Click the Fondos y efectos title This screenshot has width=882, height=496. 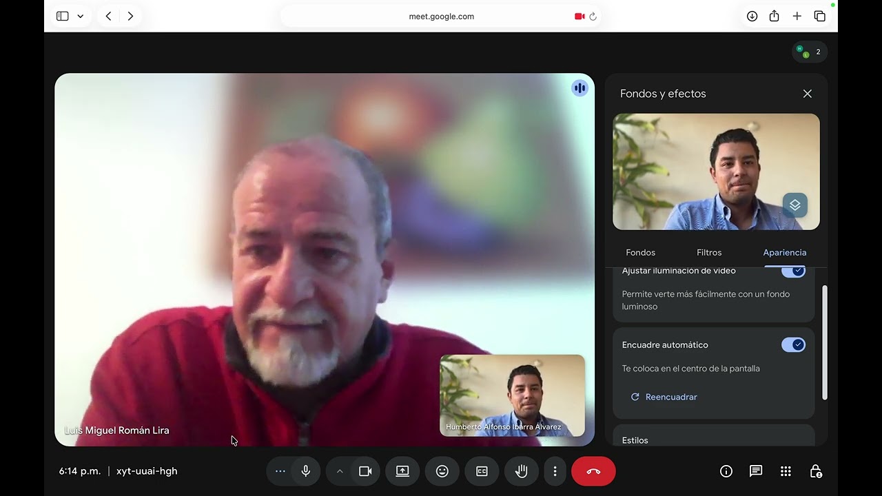(663, 94)
